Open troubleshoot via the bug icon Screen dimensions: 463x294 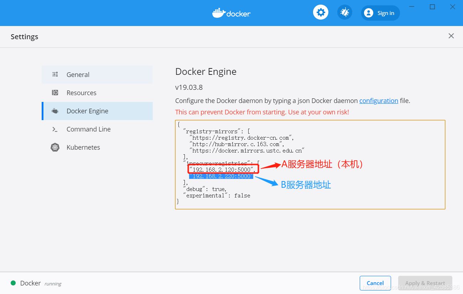pos(344,12)
